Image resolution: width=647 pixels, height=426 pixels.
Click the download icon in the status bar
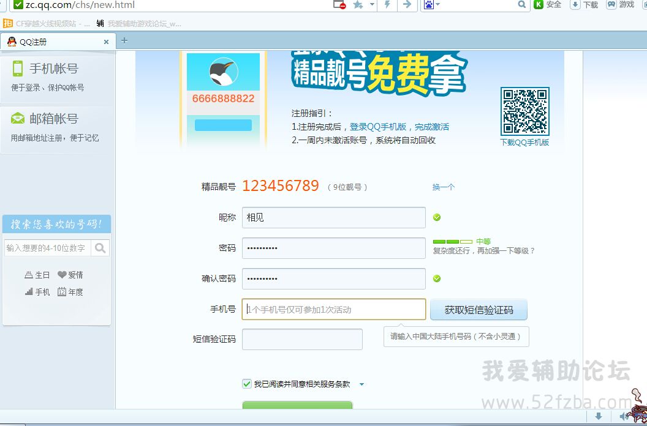(599, 416)
